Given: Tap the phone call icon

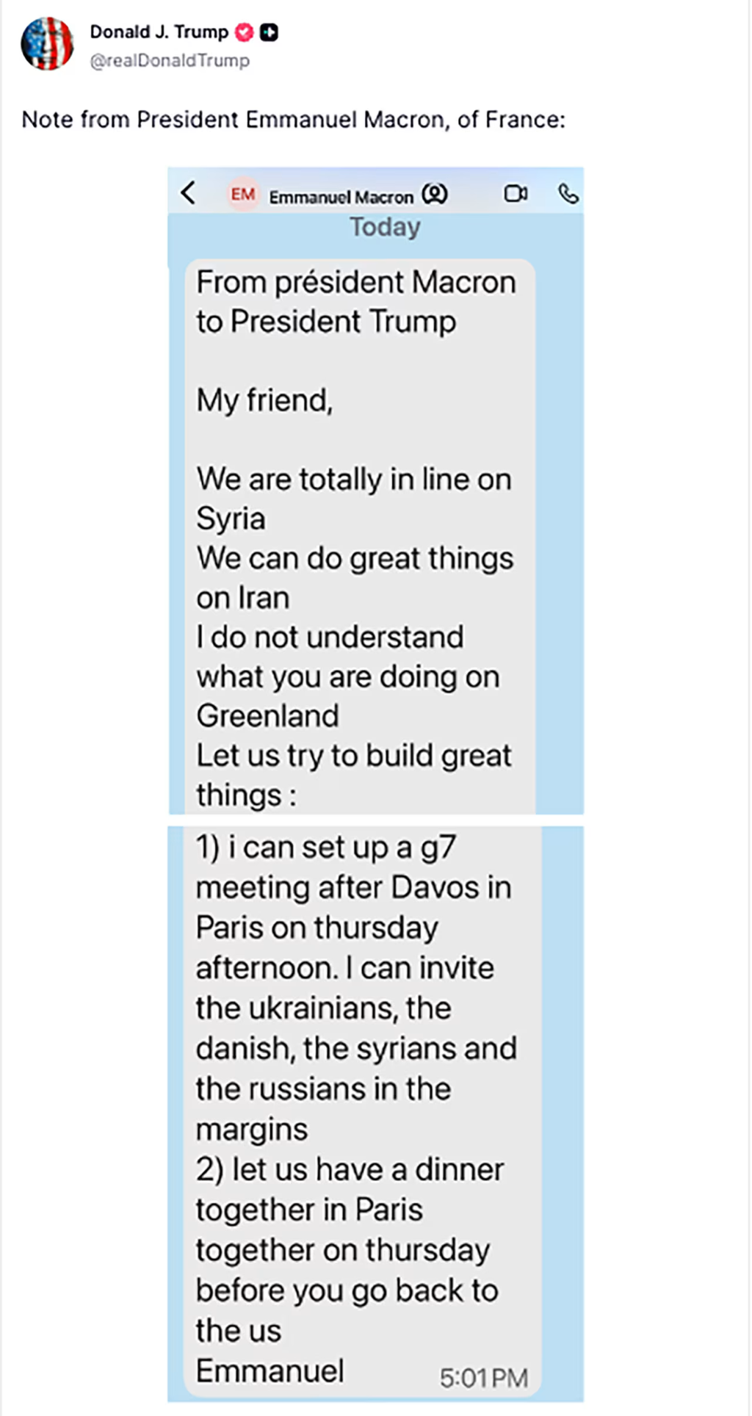Looking at the screenshot, I should [x=568, y=194].
